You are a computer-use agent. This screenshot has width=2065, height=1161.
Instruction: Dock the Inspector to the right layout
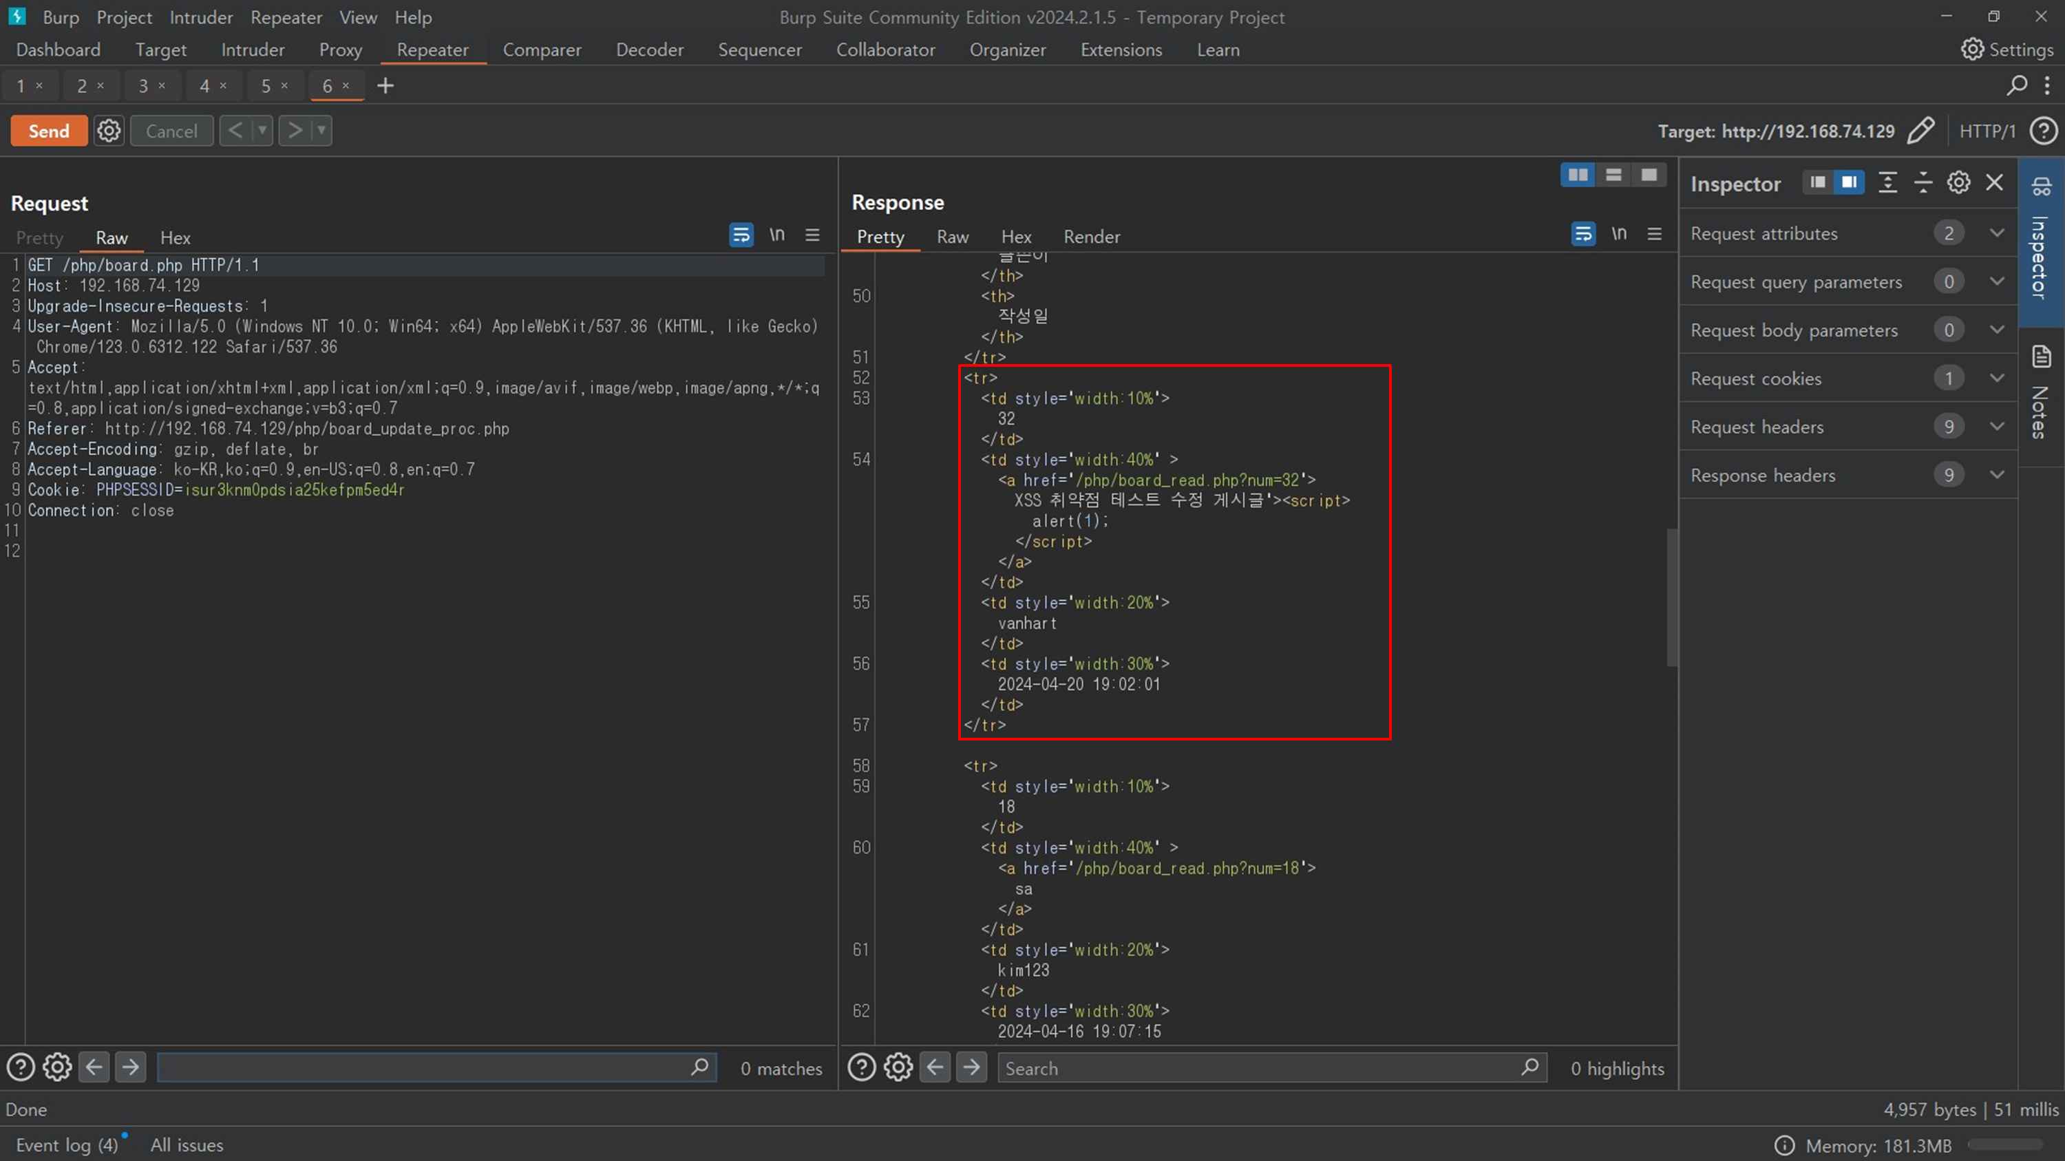point(1849,182)
